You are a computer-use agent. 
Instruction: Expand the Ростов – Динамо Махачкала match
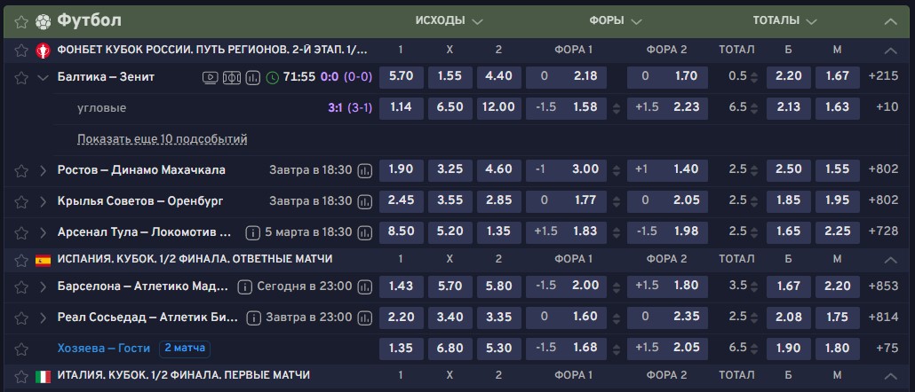(43, 170)
